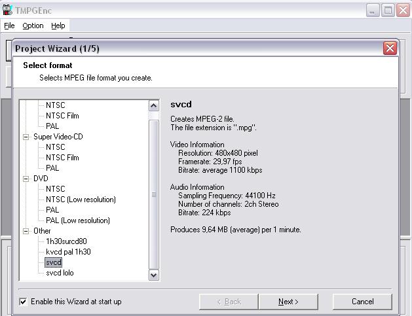Close the Project Wizard dialog
The width and height of the screenshot is (412, 316).
390,48
